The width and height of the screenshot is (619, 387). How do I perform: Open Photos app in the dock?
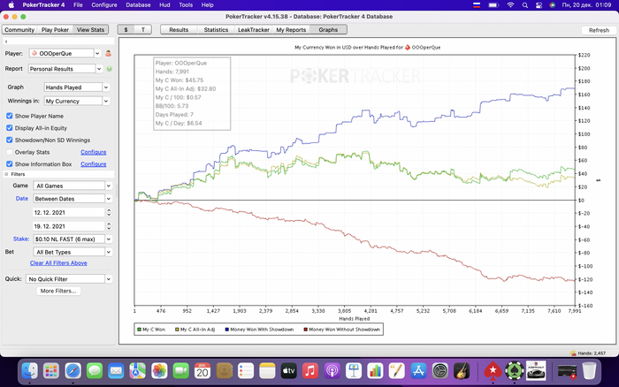coord(159,371)
